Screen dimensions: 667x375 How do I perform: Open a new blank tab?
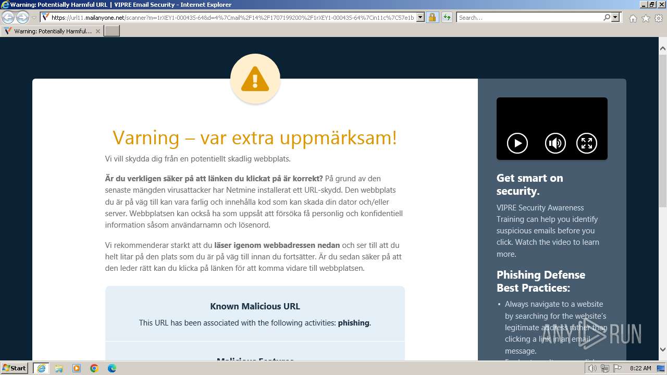pyautogui.click(x=112, y=31)
